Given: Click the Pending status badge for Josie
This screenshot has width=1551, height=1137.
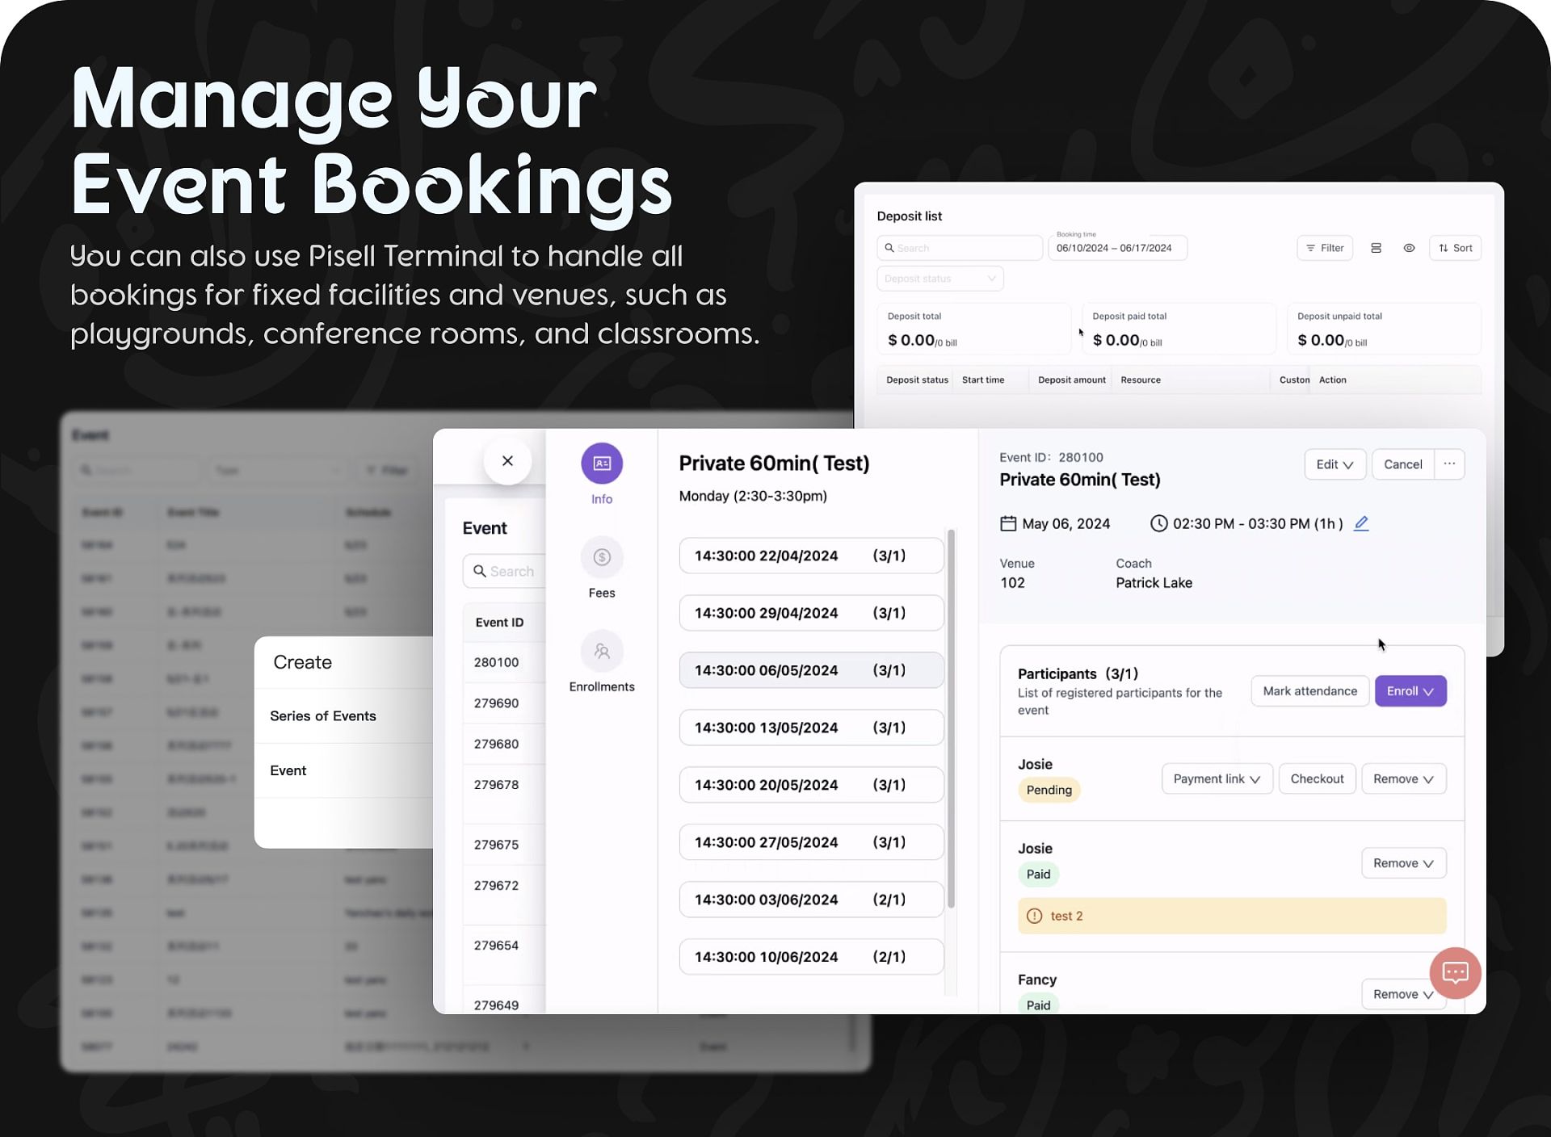Looking at the screenshot, I should click(x=1049, y=791).
